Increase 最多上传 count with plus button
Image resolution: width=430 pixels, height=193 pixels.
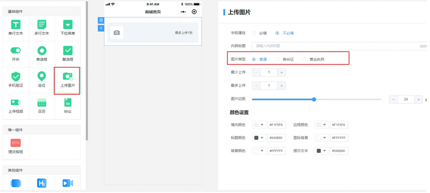click(x=281, y=86)
